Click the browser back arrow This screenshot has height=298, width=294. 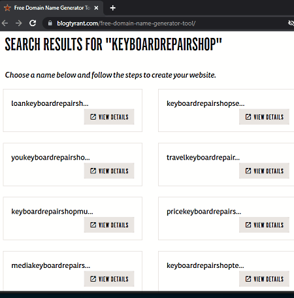tap(5, 23)
